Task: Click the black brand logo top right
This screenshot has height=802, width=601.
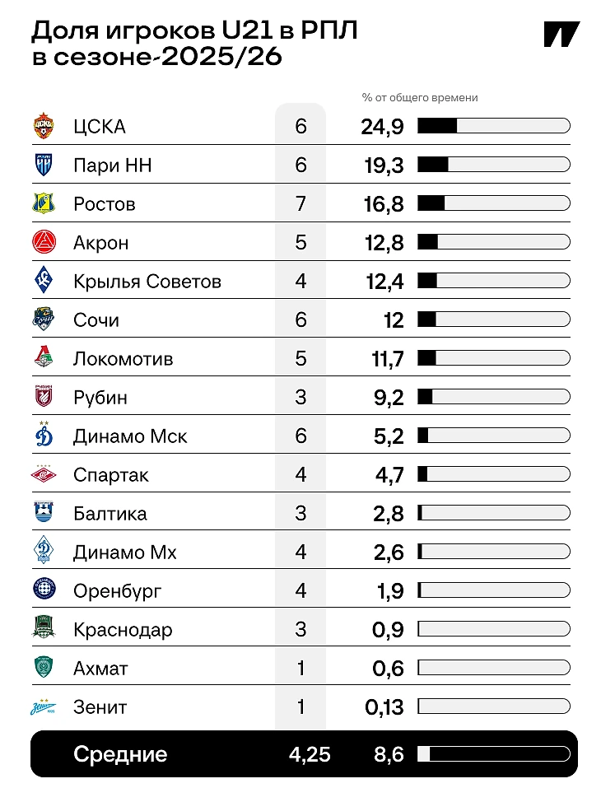Action: (x=561, y=35)
